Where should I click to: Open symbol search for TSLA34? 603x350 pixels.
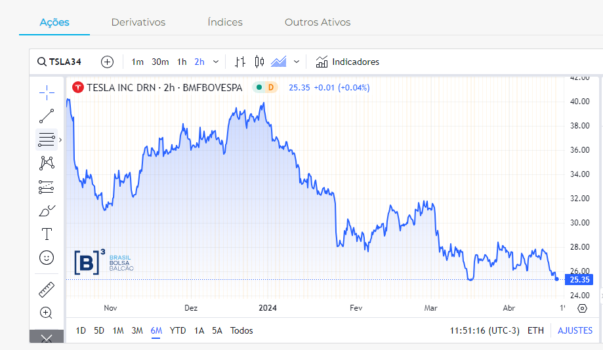tap(60, 62)
